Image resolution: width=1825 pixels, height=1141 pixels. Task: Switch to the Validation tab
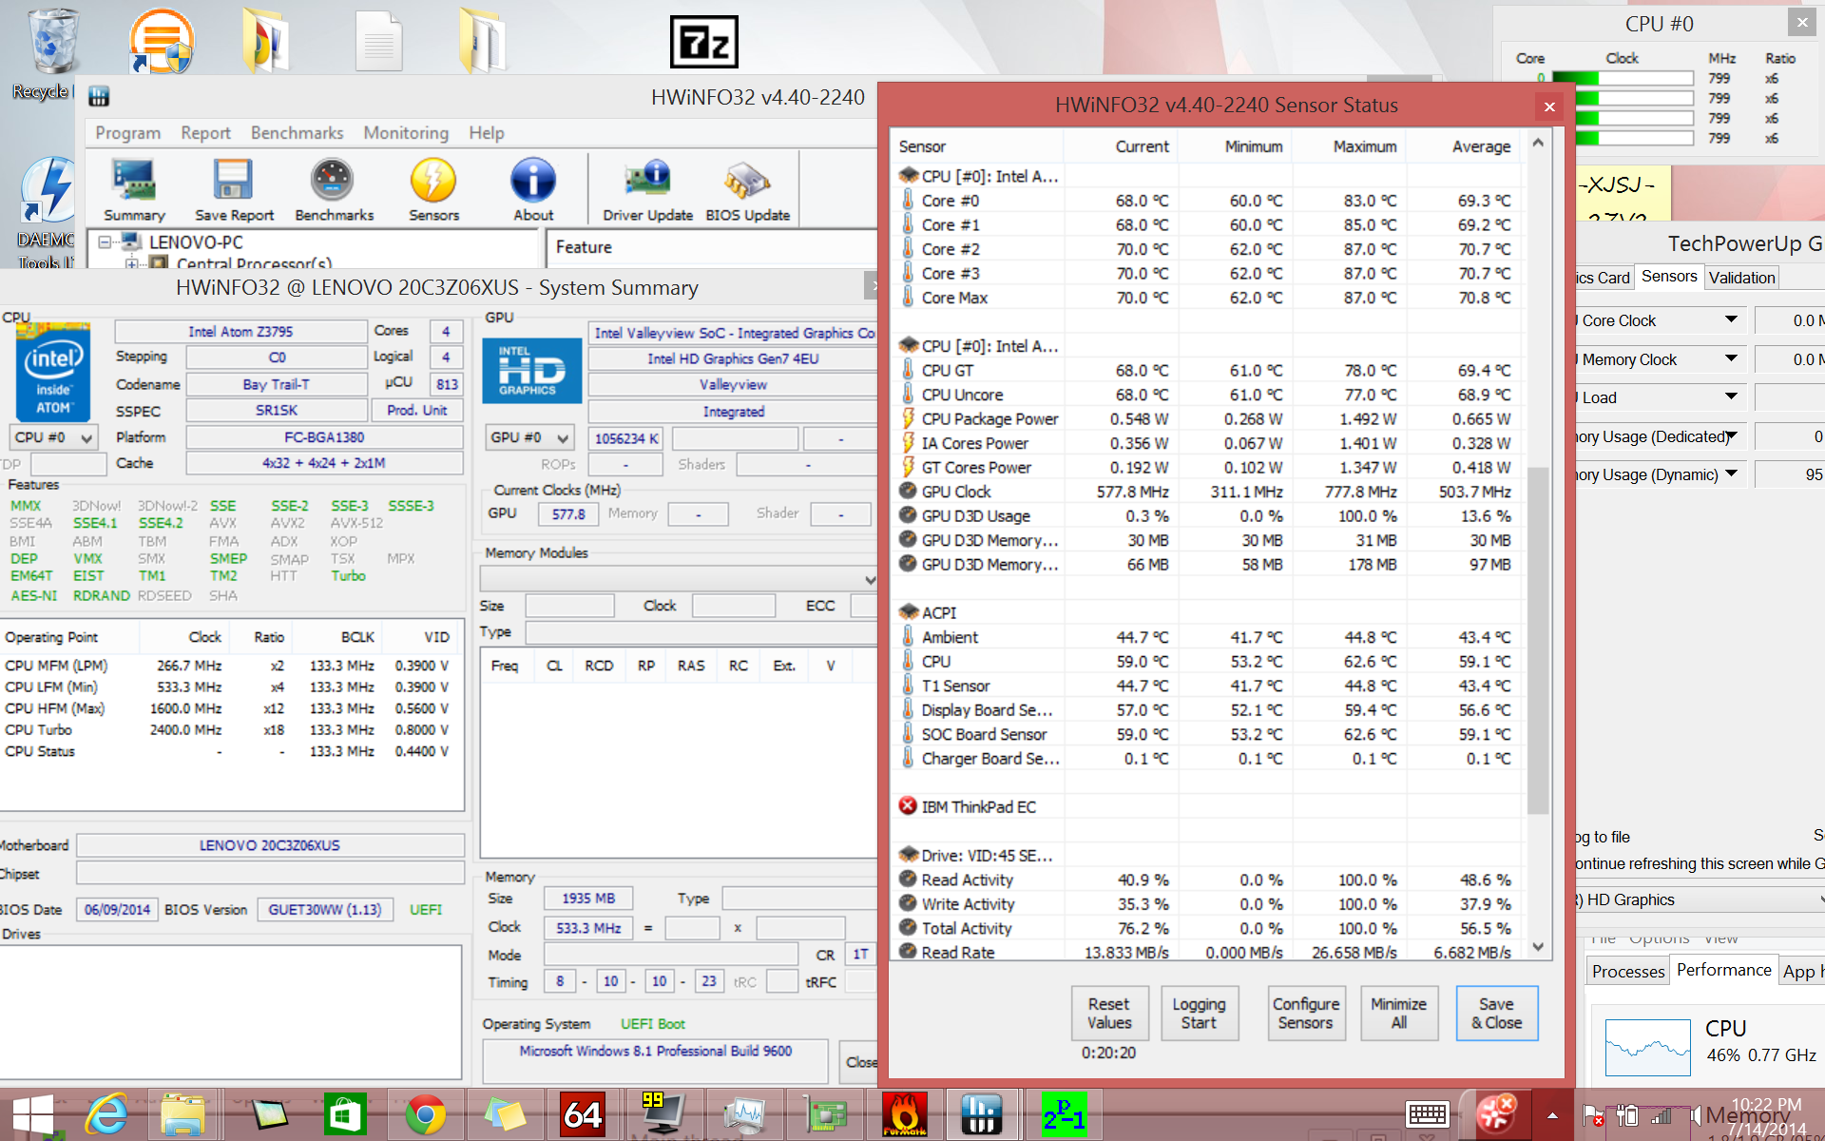(1741, 278)
